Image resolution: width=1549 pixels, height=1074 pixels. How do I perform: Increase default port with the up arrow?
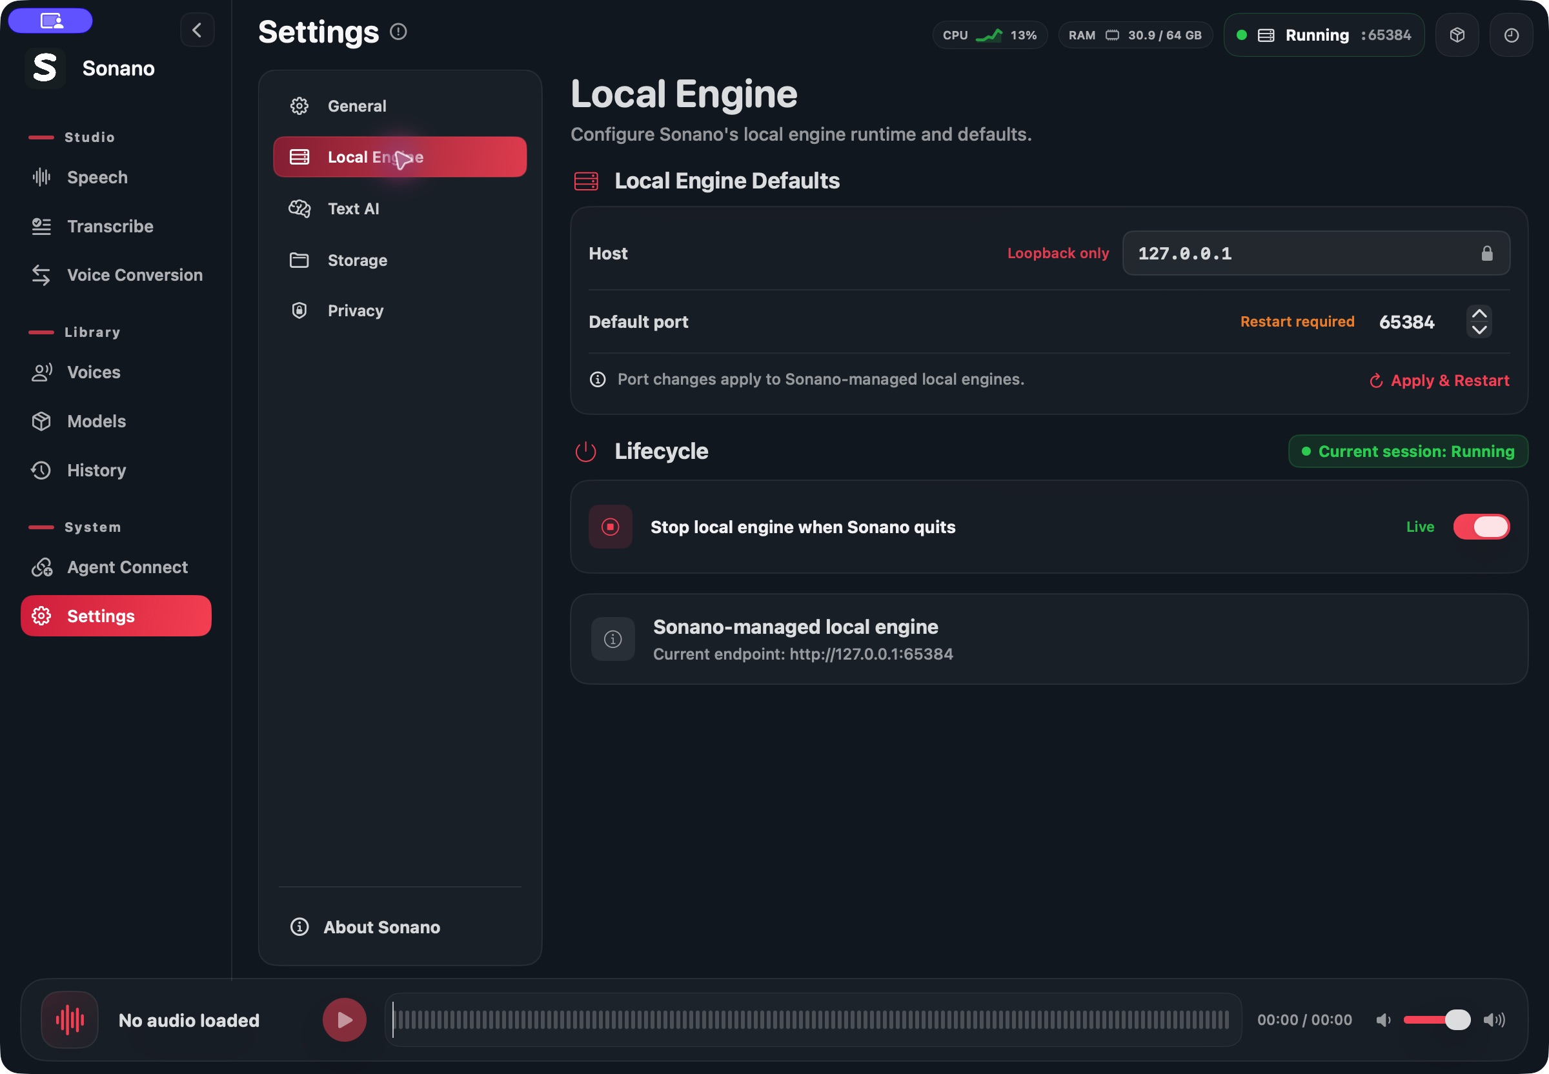[x=1479, y=314]
